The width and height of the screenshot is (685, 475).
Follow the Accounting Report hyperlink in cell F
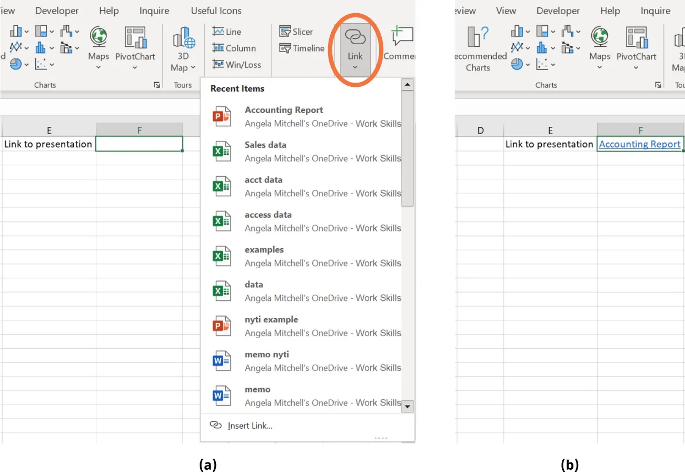tap(640, 144)
